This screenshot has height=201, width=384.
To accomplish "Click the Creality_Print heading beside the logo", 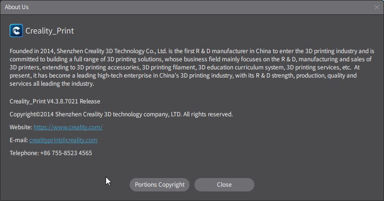I will (x=49, y=31).
